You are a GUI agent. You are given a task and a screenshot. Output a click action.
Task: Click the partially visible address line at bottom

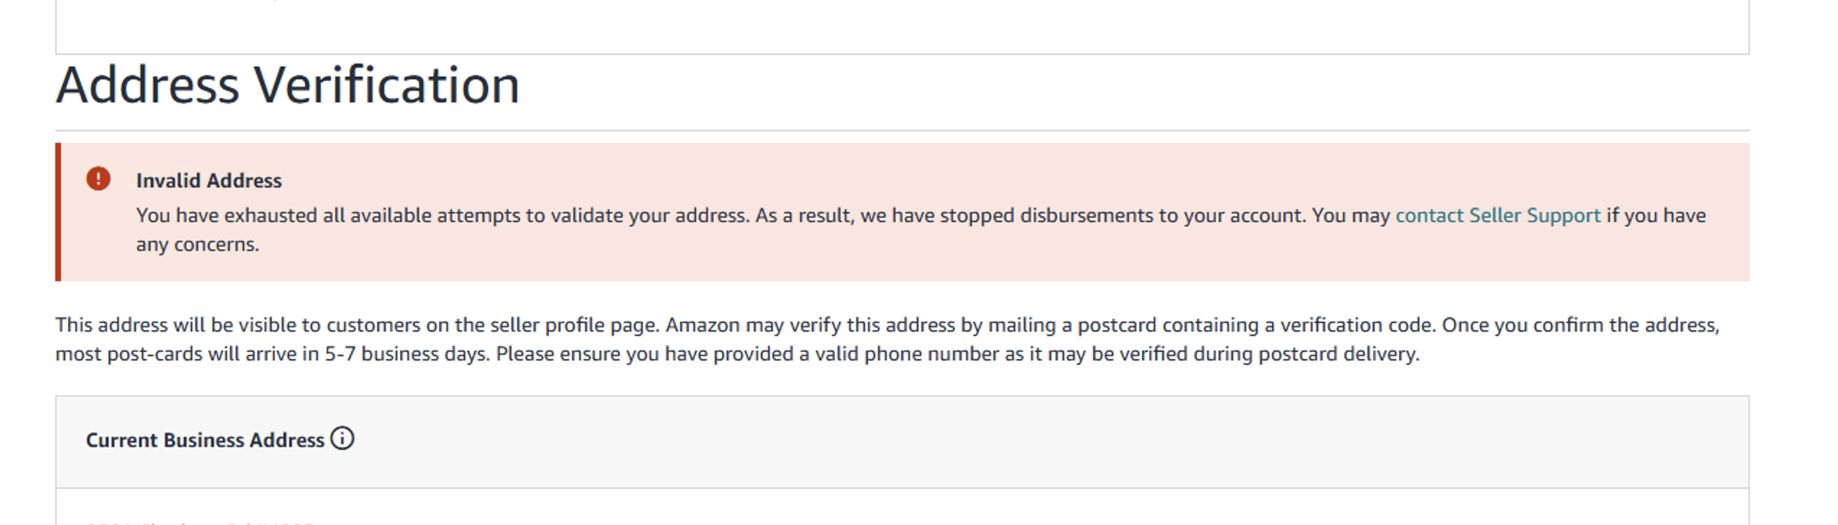point(200,521)
